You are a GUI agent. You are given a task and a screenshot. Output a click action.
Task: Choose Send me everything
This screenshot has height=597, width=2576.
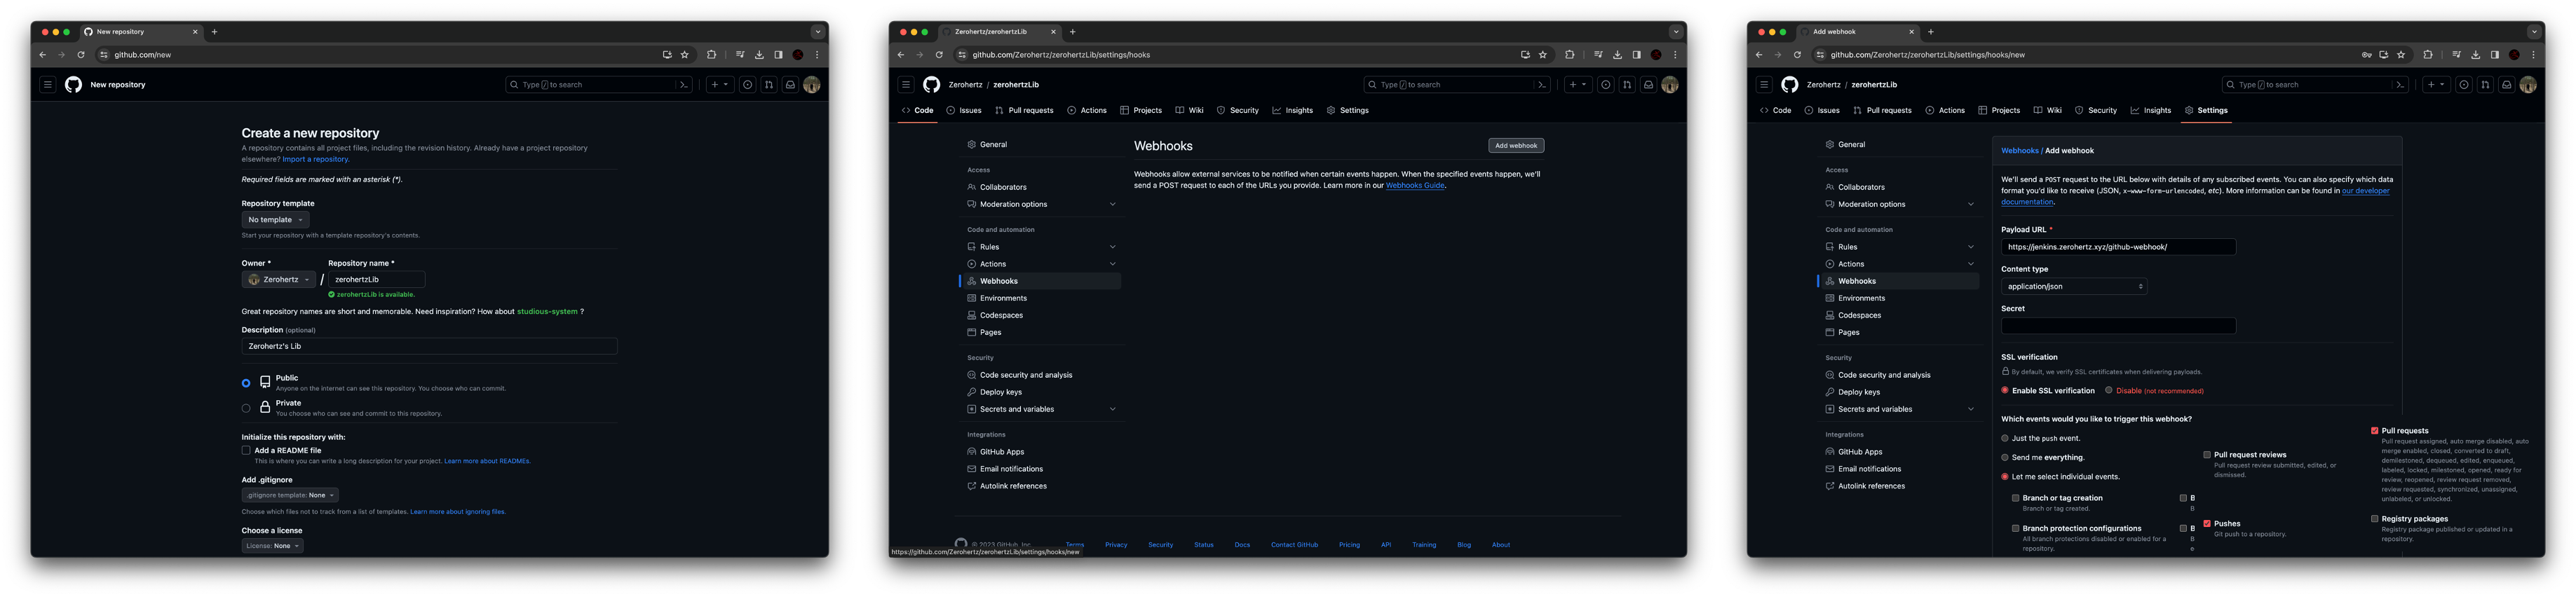(2005, 457)
